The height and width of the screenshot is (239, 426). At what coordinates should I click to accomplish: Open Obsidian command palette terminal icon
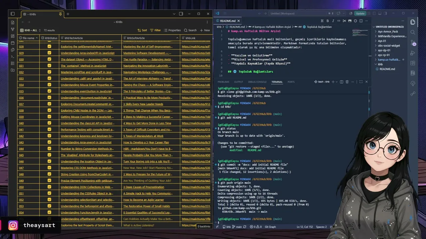[13, 56]
